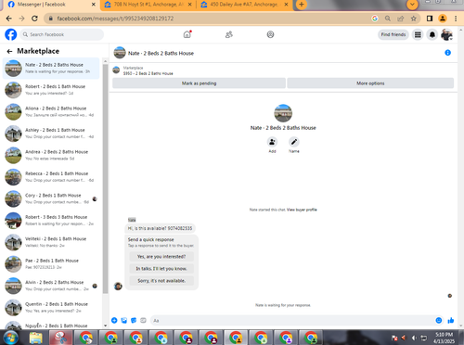Image resolution: width=464 pixels, height=345 pixels.
Task: Open Aliona - 2 Beds 2 Baths House chat
Action: point(51,111)
